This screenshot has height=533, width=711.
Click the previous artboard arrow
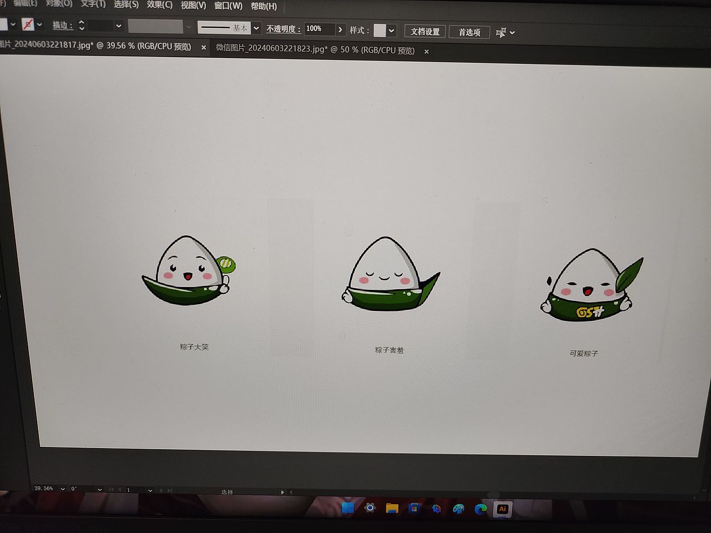pyautogui.click(x=119, y=490)
